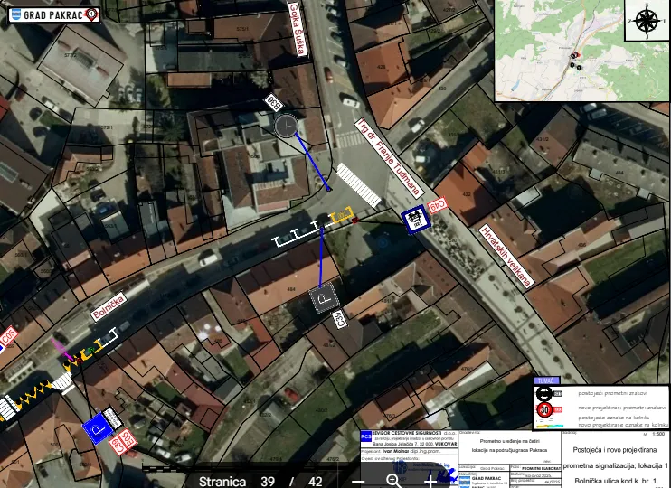This screenshot has width=671, height=488.
Task: Click the zoom out minus button
Action: 358,482
